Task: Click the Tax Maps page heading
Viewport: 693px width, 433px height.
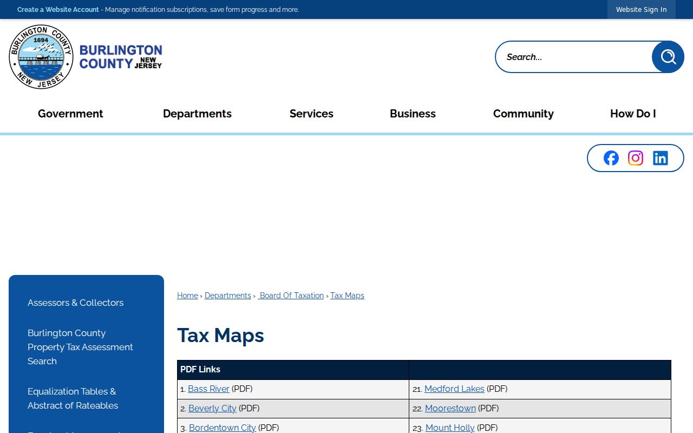Action: click(x=220, y=336)
